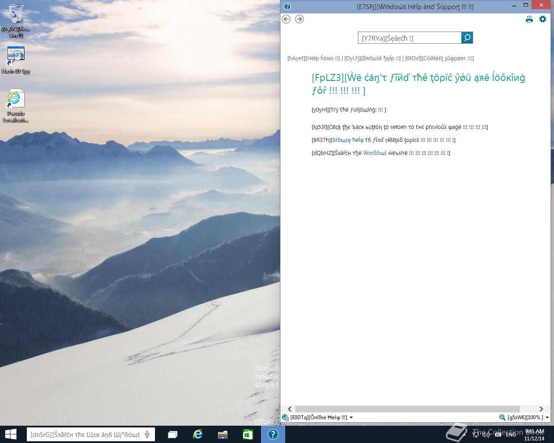This screenshot has height=443, width=554.
Task: Open Task View from the taskbar
Action: tap(173, 434)
